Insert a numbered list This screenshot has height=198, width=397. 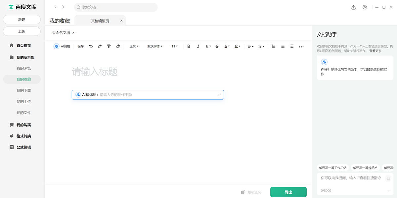tap(274, 47)
